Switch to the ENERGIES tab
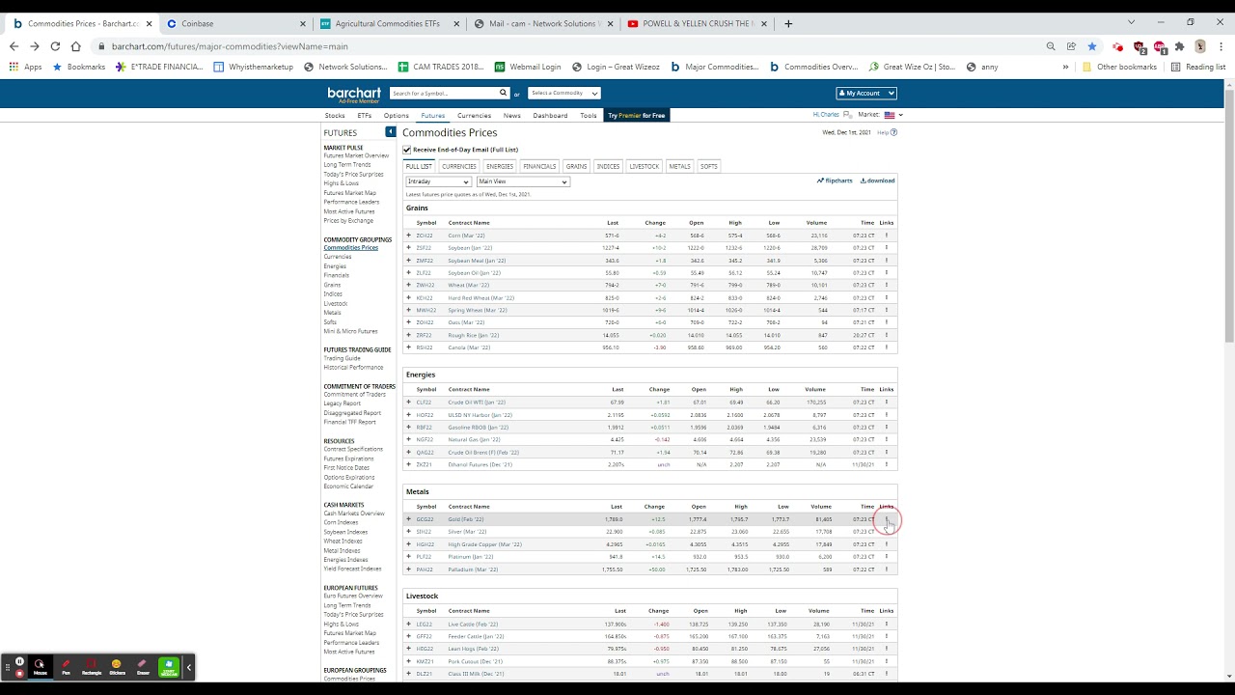This screenshot has height=695, width=1235. pos(500,166)
